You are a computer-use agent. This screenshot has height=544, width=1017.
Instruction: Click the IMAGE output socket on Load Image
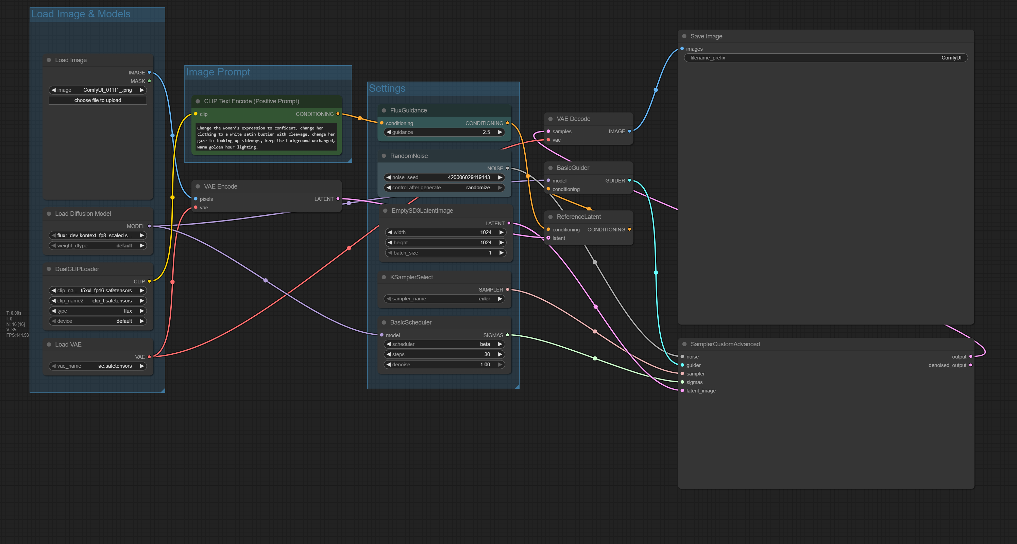149,73
